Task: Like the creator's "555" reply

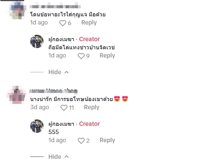Action: 81,141
